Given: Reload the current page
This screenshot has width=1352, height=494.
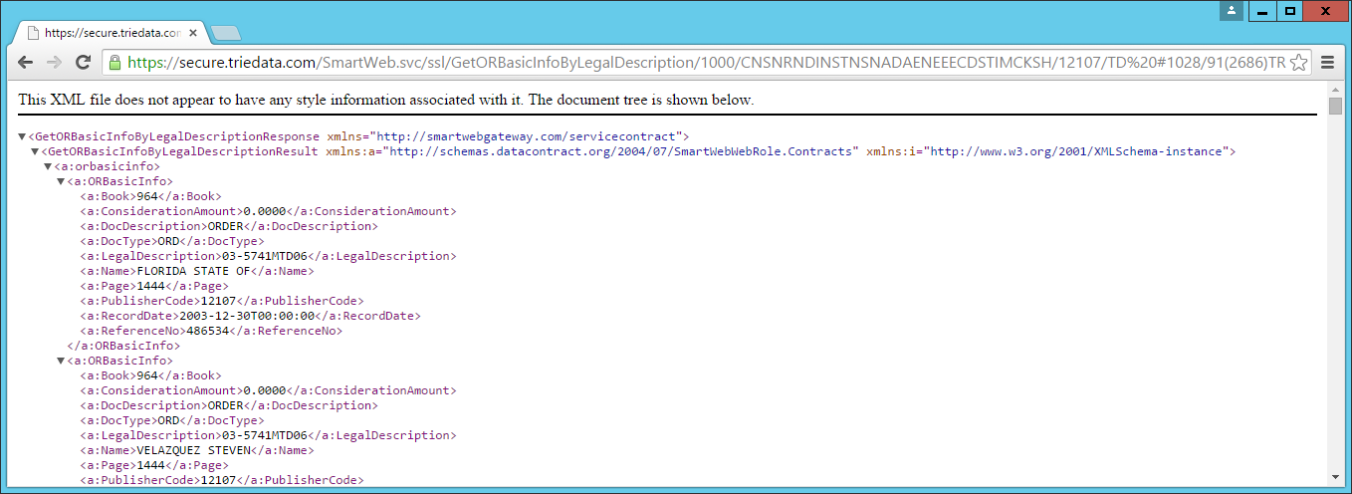Looking at the screenshot, I should pos(84,63).
